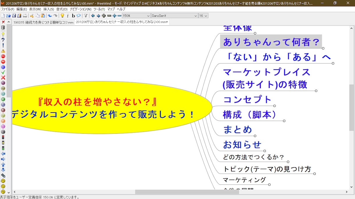The height and width of the screenshot is (199, 355).
Task: Click the yellow root node ellipse
Action: pos(112,108)
